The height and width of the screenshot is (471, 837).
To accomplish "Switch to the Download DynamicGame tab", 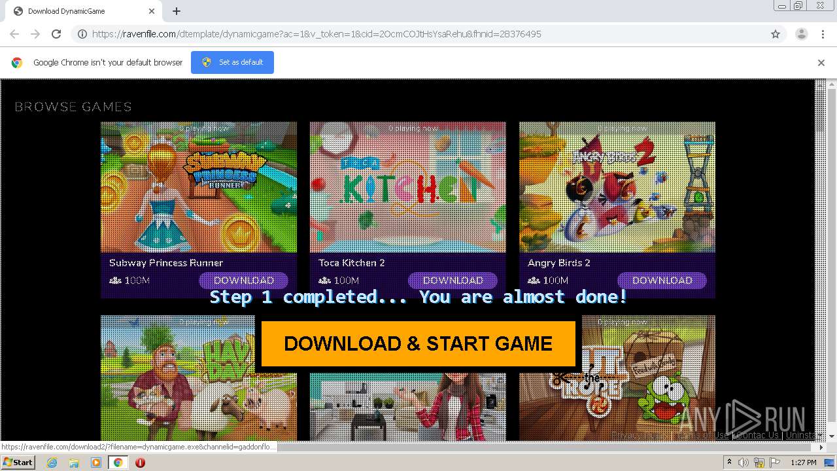I will 84,11.
